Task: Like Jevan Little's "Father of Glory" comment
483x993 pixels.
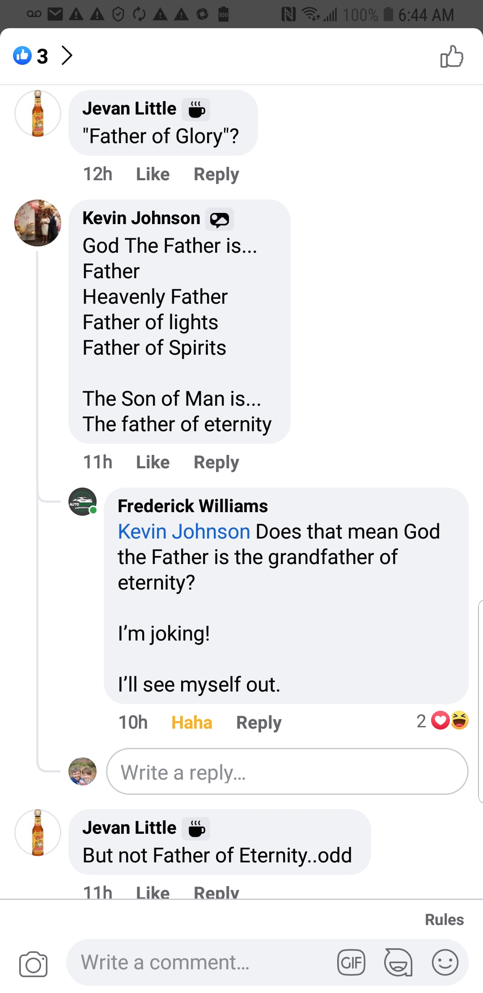Action: point(153,174)
